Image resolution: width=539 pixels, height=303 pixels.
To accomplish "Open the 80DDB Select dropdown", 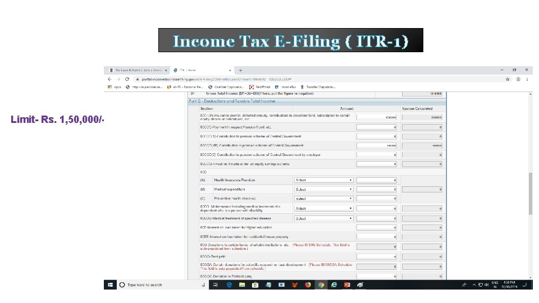I will (x=323, y=218).
